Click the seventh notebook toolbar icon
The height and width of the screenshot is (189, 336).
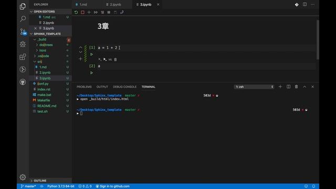115,12
